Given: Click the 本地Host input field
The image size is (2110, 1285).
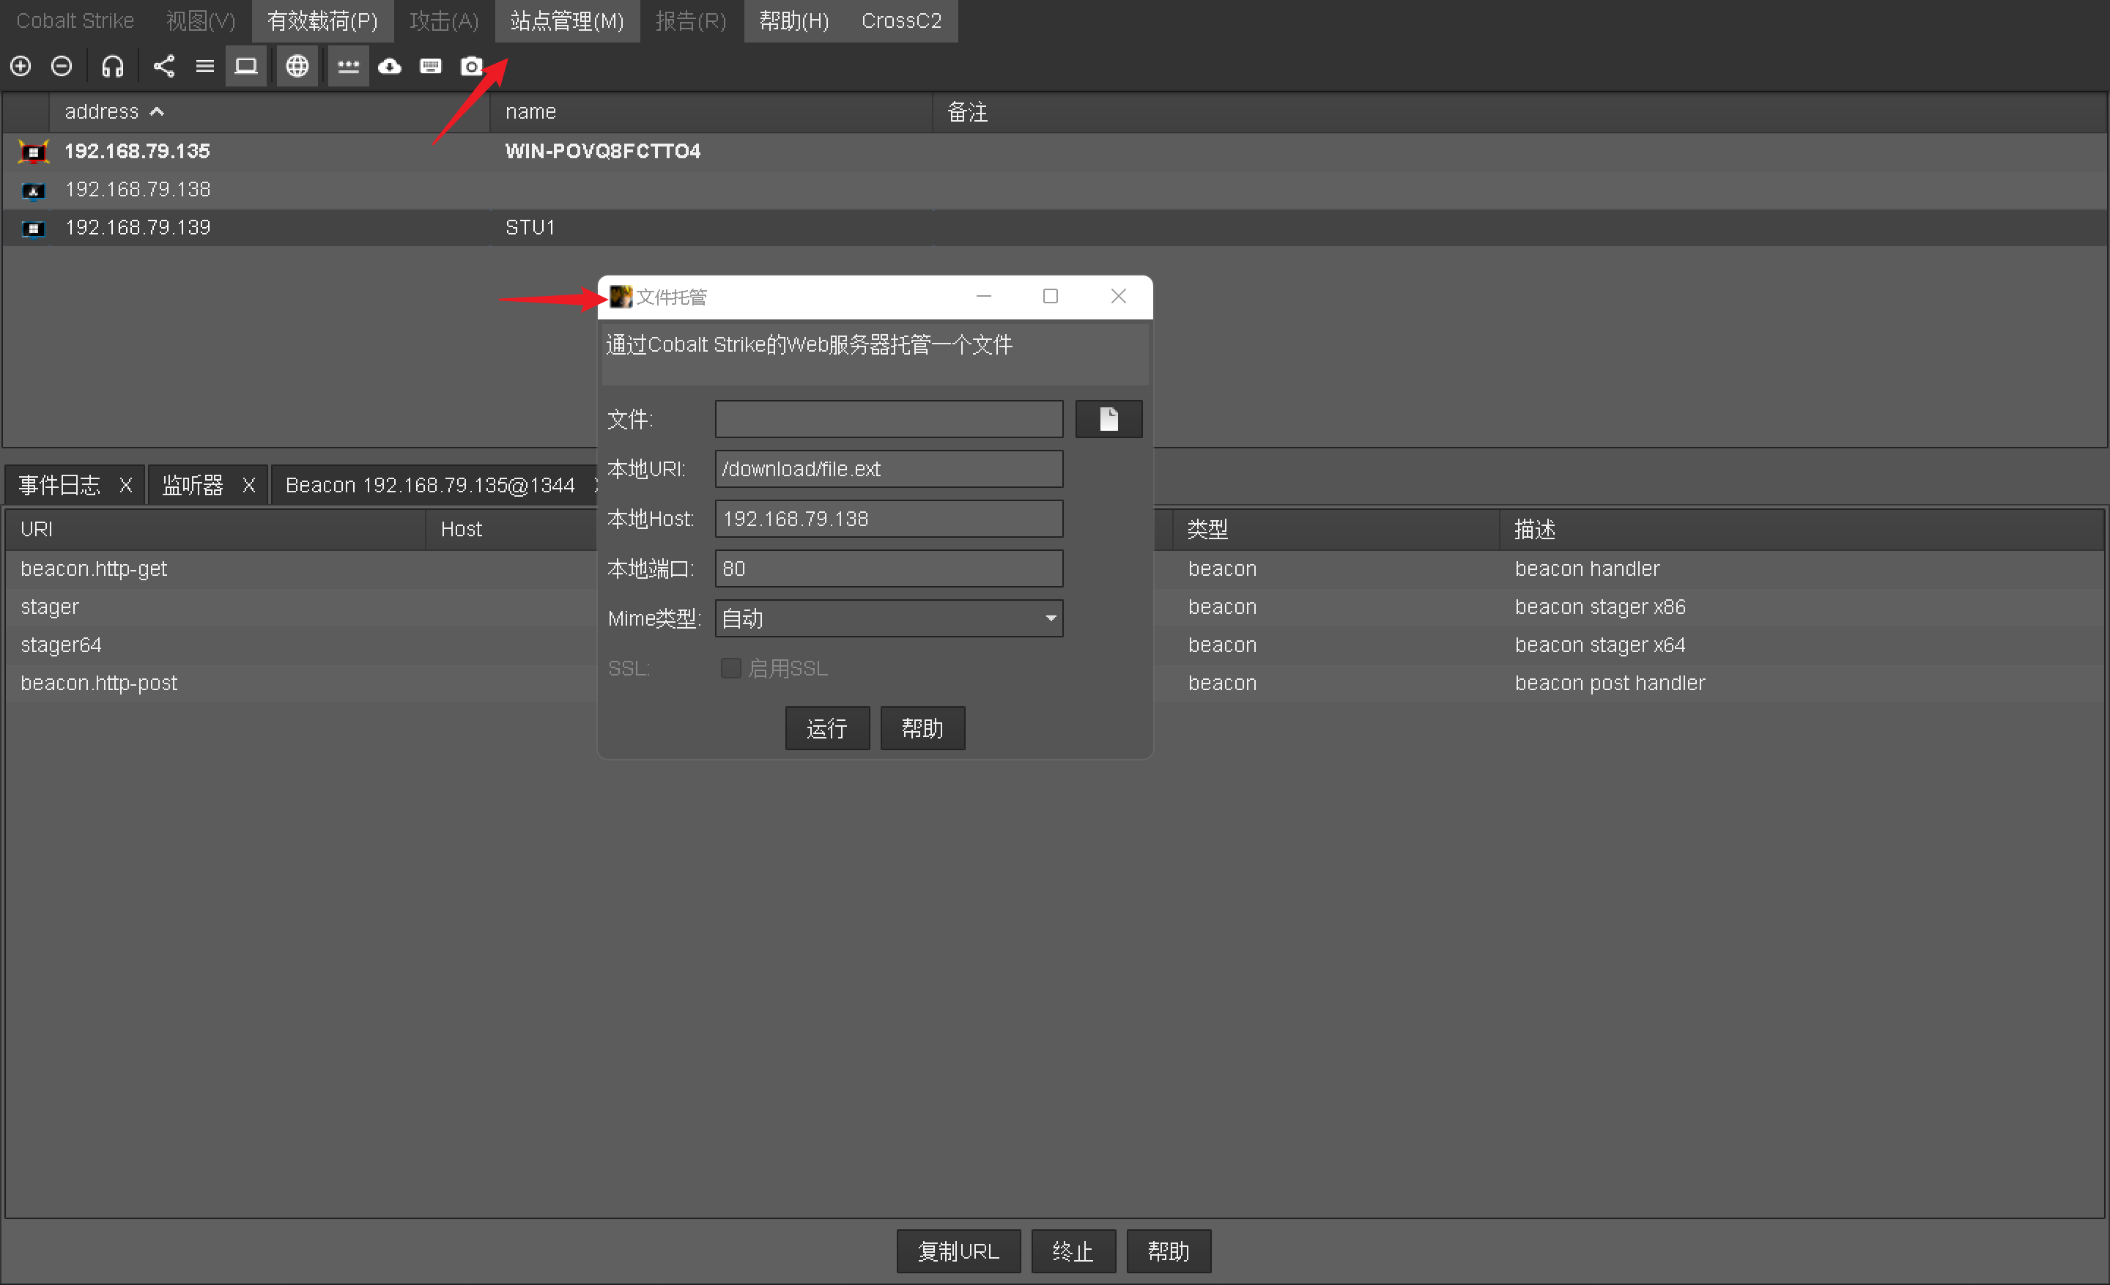Looking at the screenshot, I should (x=889, y=518).
